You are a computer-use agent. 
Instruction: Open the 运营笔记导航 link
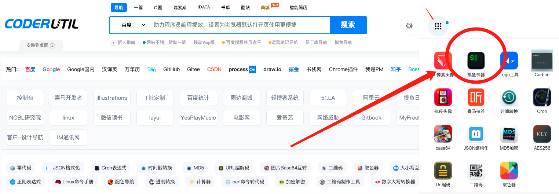[285, 43]
